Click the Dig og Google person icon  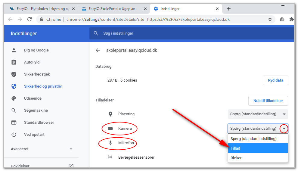14,50
